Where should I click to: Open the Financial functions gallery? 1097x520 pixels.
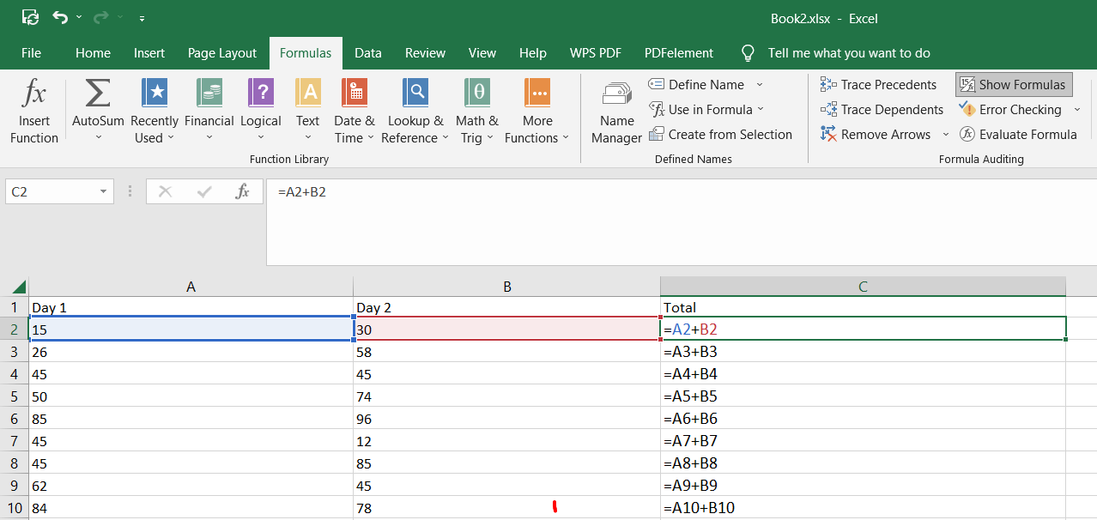coord(209,110)
